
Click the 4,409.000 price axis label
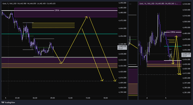[x=122, y=83]
